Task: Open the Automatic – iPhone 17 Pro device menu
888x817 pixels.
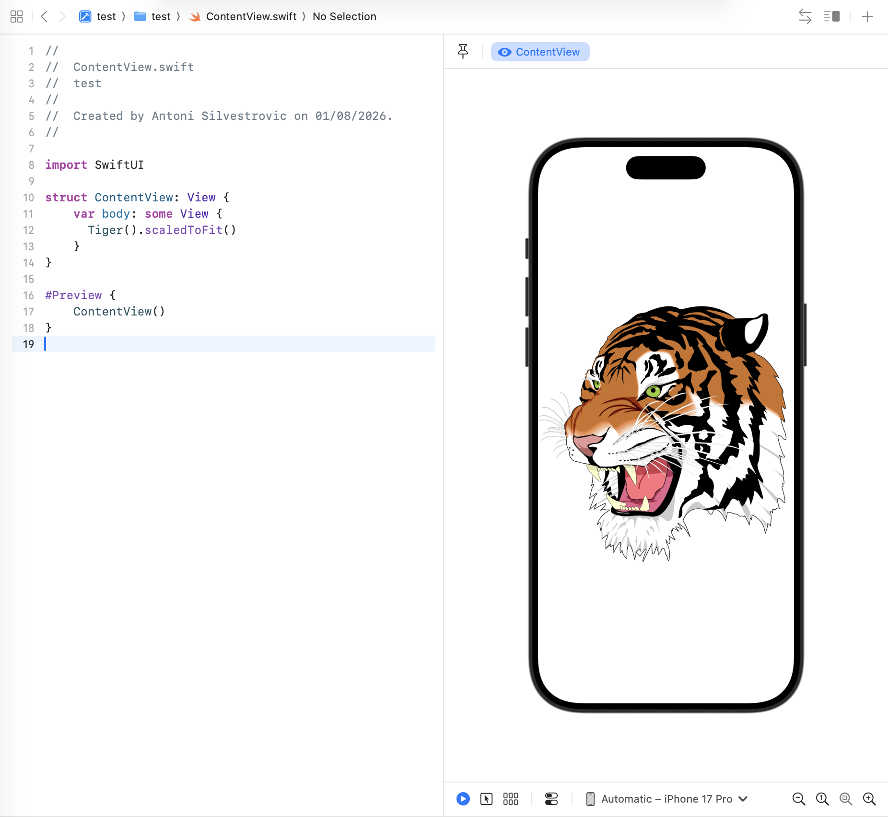Action: point(667,799)
